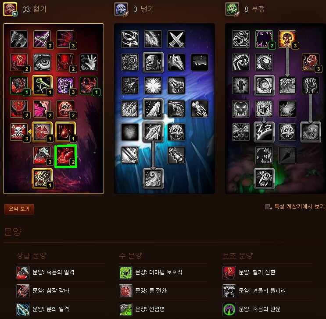Click the flaming skull talent in Unholy tree
This screenshot has height=319, width=326.
287,39
